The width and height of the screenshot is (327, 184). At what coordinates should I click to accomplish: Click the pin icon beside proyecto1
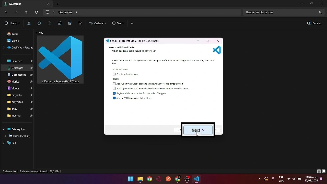click(31, 102)
